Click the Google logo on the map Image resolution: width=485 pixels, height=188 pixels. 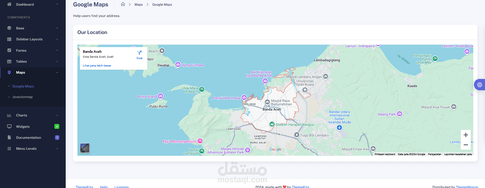point(275,149)
